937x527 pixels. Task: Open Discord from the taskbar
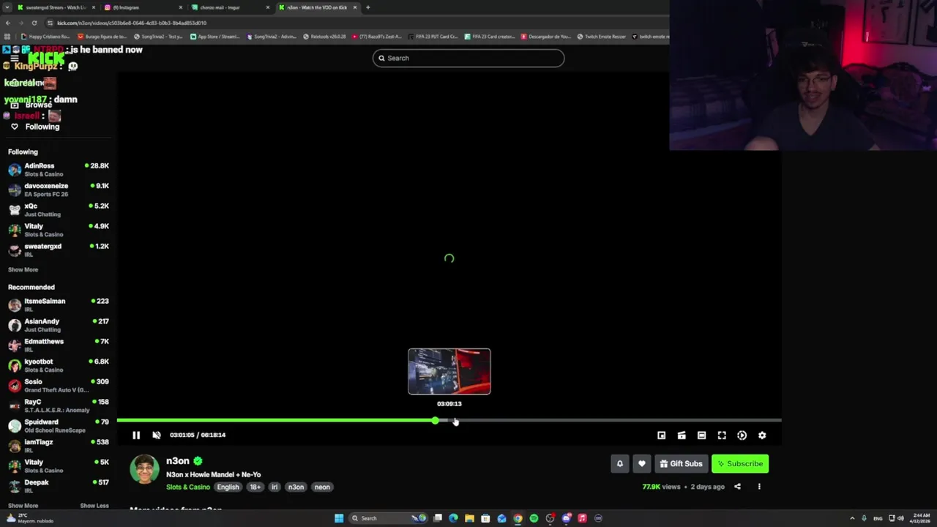tap(566, 518)
